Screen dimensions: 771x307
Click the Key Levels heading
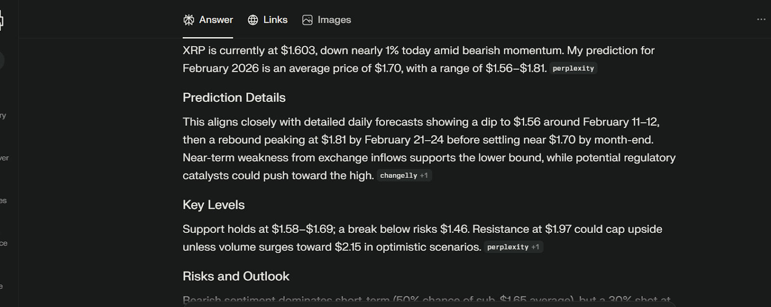(213, 205)
